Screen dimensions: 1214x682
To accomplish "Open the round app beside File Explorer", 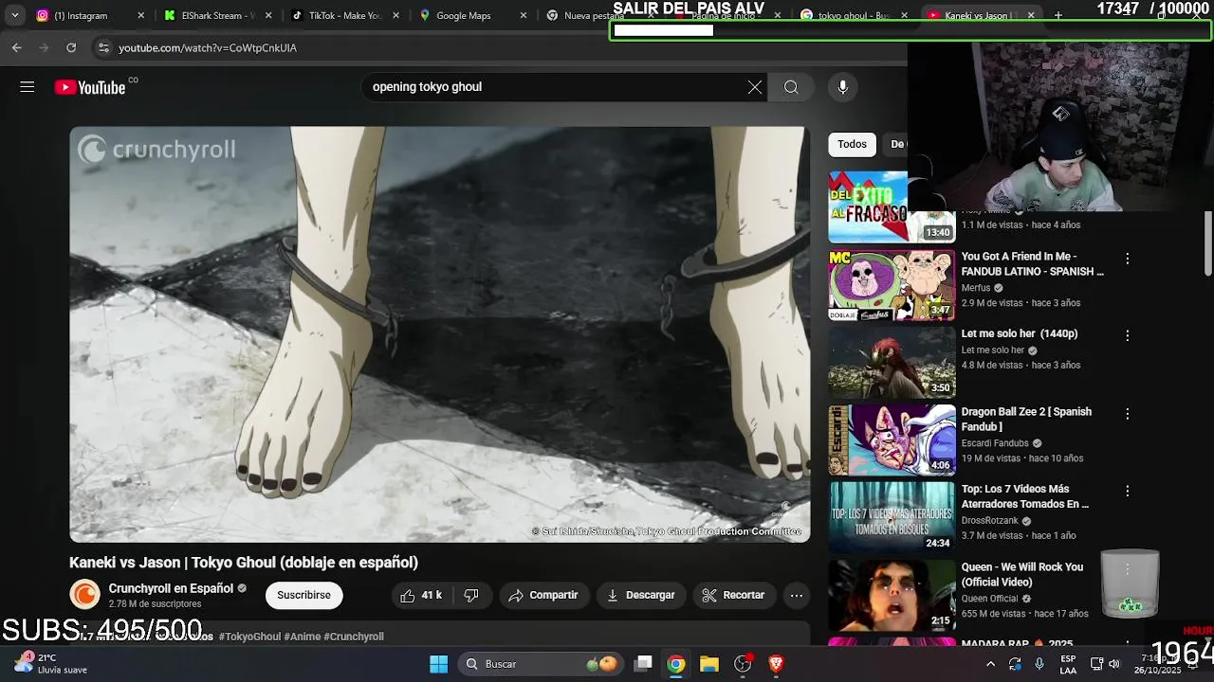I will coord(743,664).
